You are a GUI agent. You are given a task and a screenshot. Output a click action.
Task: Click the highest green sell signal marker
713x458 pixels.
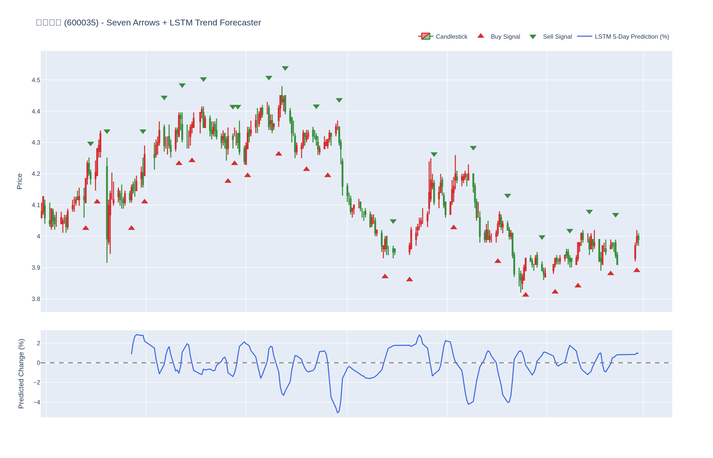[x=285, y=68]
